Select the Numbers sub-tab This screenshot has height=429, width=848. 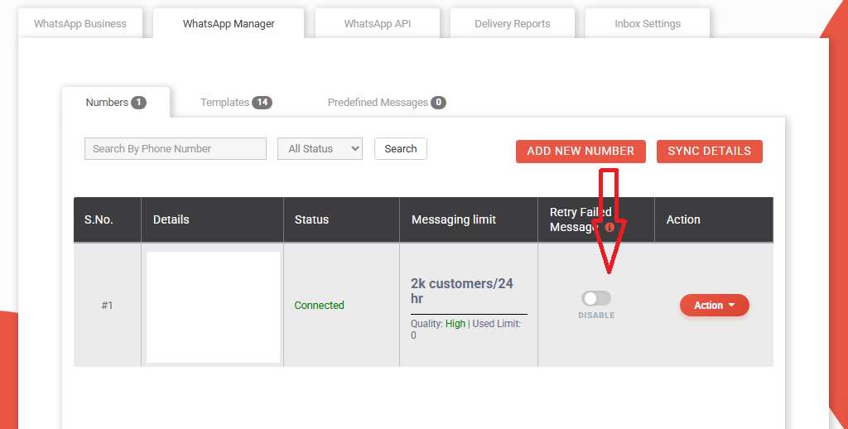116,102
